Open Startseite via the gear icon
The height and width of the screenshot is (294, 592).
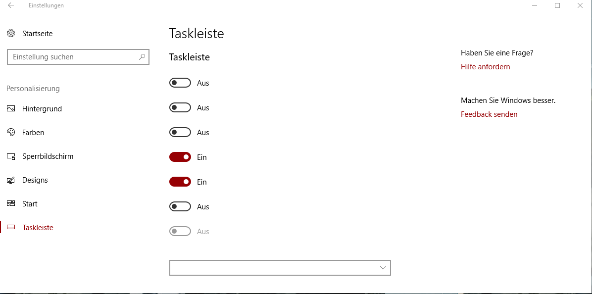11,34
